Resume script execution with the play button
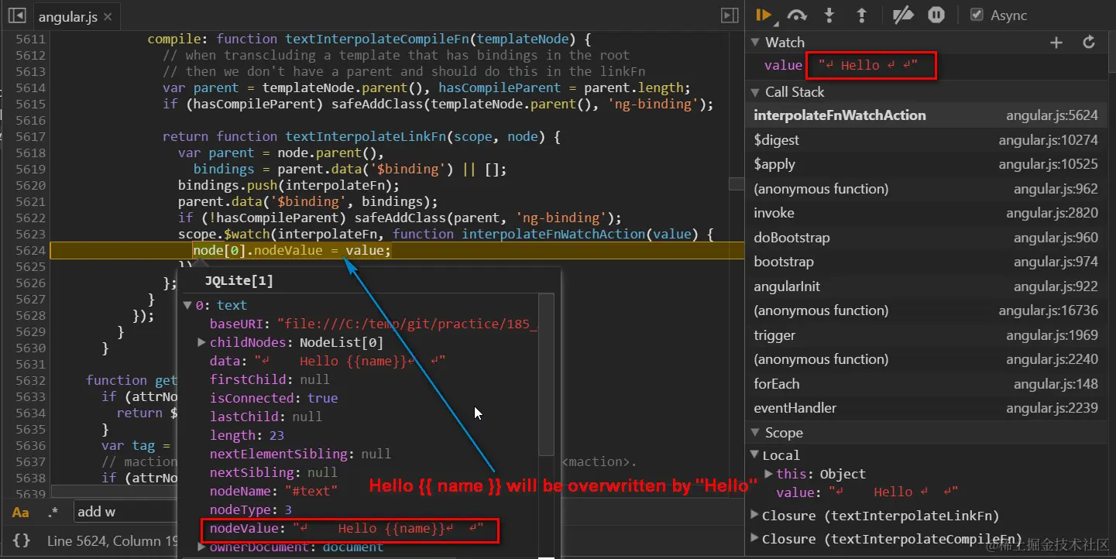The height and width of the screenshot is (559, 1116). 764,15
